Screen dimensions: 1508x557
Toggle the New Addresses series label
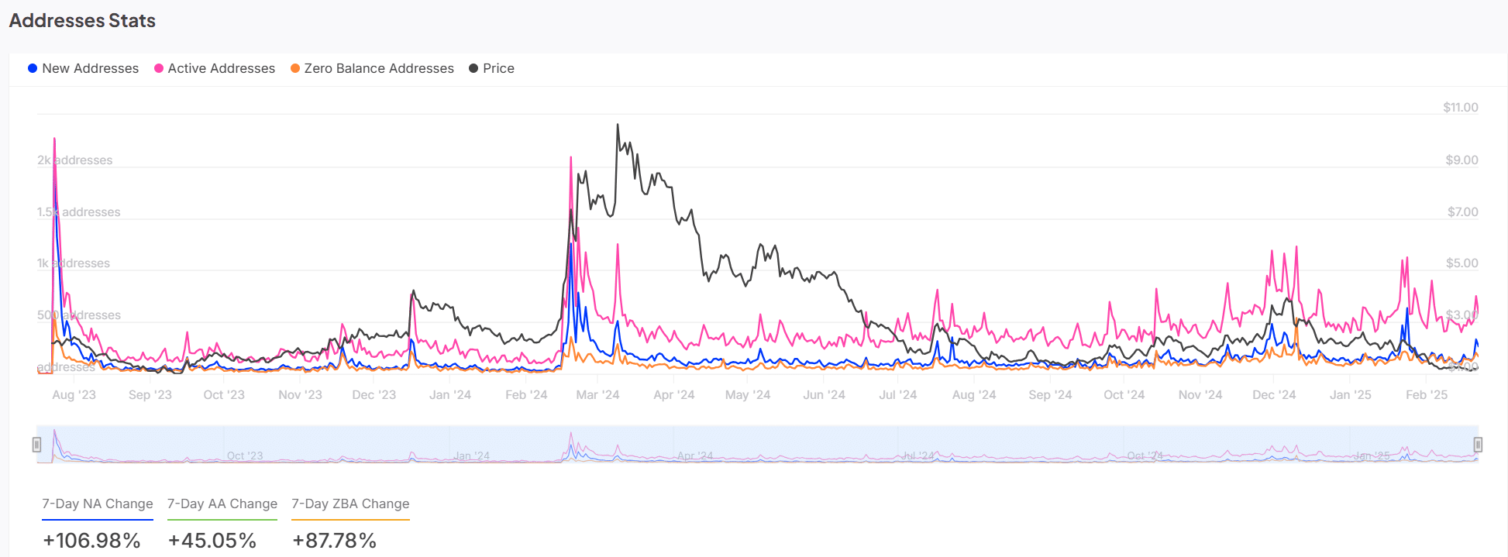(90, 68)
